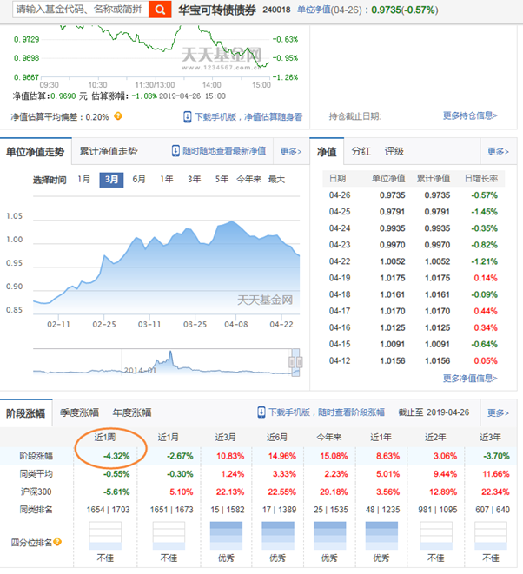This screenshot has width=523, height=574.
Task: Click 更多 link in the 净值 table header
Action: pos(498,151)
